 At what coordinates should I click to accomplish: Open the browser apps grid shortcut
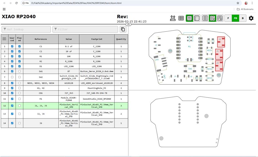point(4,9)
